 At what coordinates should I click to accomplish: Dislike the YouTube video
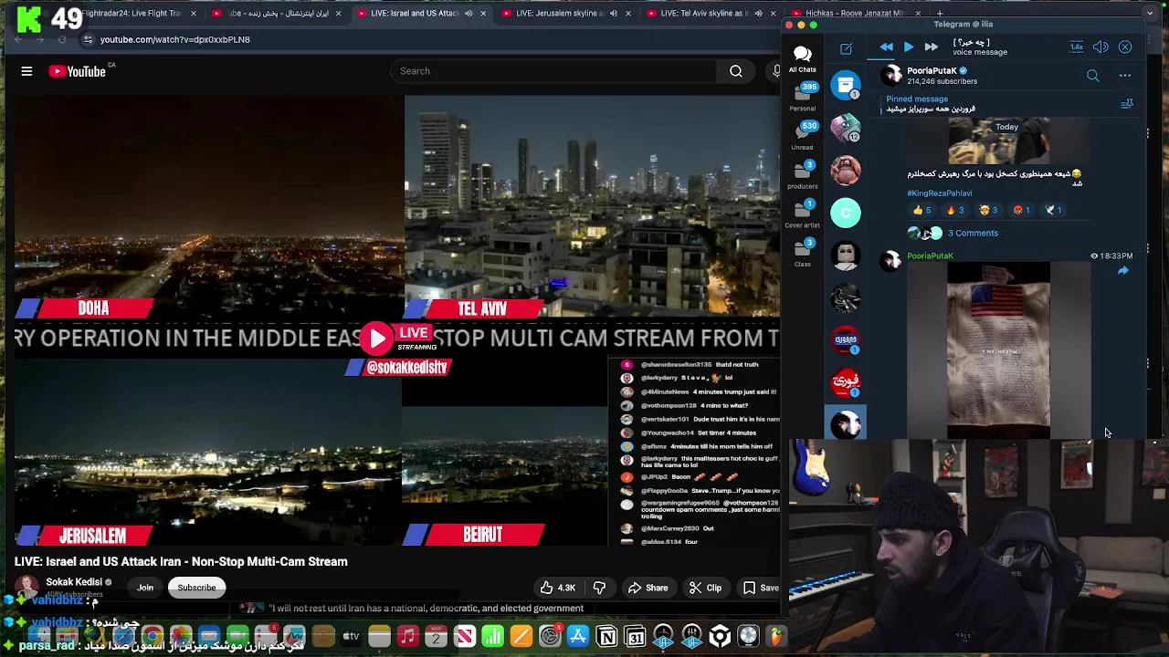tap(599, 588)
